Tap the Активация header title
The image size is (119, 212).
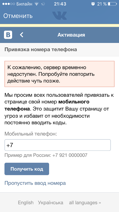(71, 35)
